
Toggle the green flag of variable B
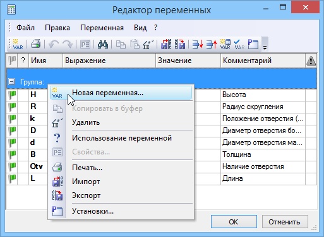(x=12, y=154)
